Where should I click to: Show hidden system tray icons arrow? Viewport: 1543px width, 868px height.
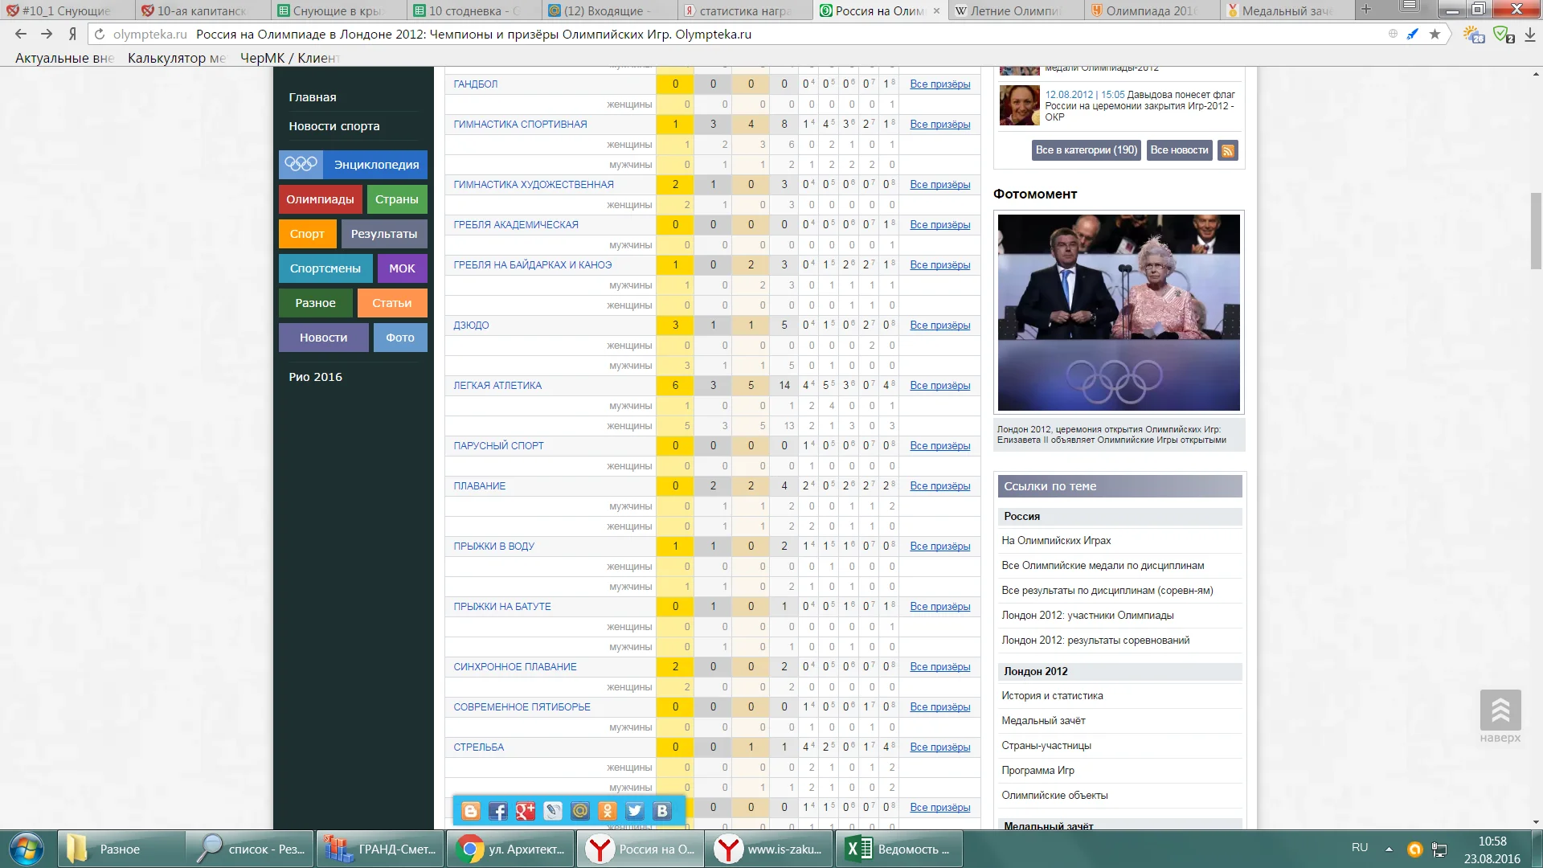(1389, 849)
